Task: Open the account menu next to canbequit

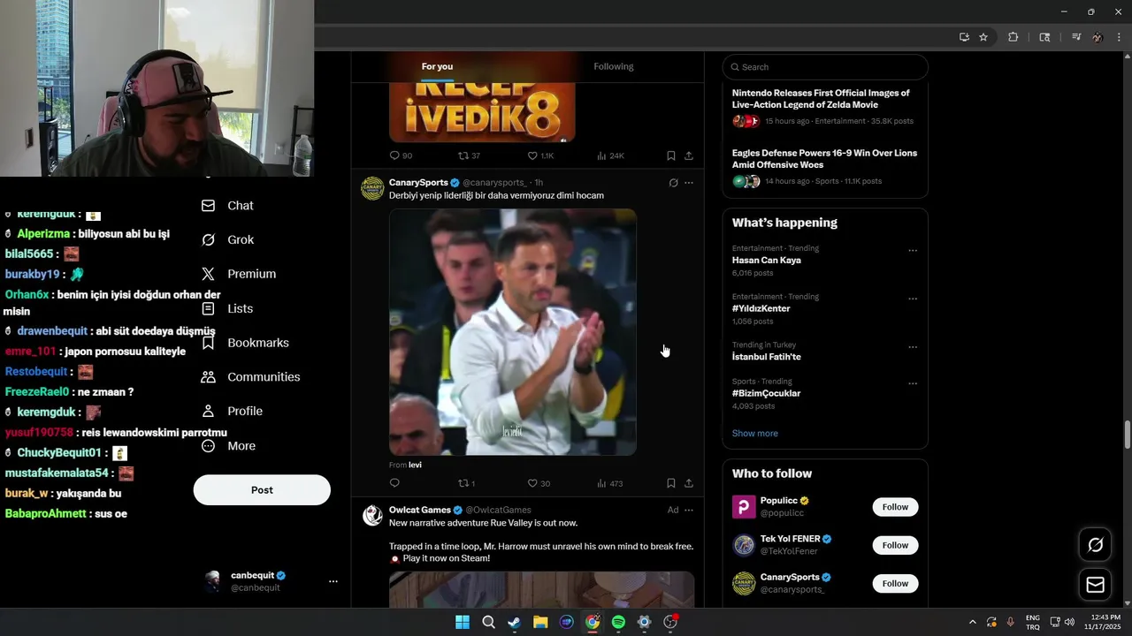Action: (x=333, y=581)
